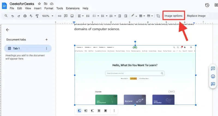218x116 pixels.
Task: Add emoji reaction from side panel
Action: (213, 77)
